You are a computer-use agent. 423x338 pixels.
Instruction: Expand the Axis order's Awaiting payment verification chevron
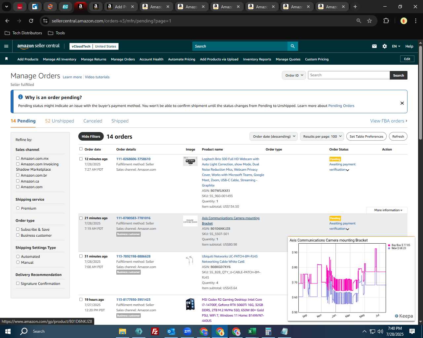[x=347, y=229]
